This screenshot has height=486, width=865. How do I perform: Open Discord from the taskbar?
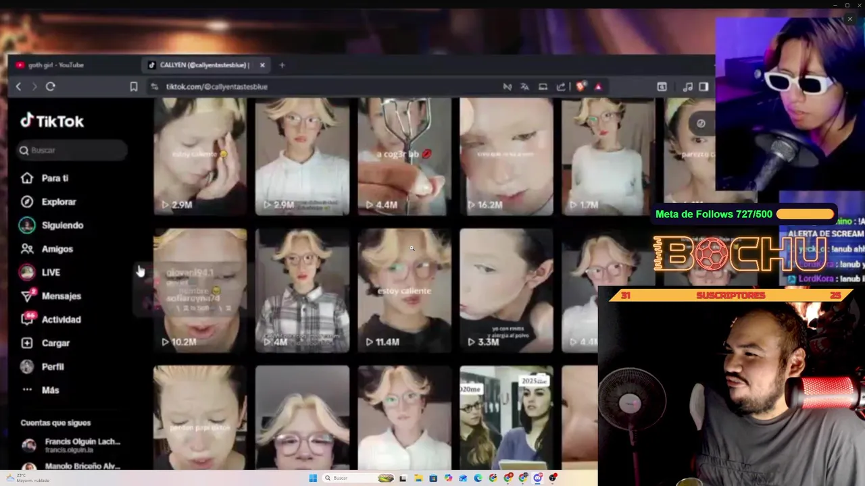coord(538,478)
